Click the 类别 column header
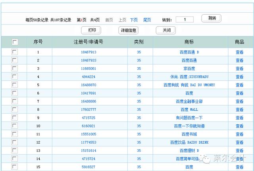The height and width of the screenshot is (171, 254). coord(139,42)
